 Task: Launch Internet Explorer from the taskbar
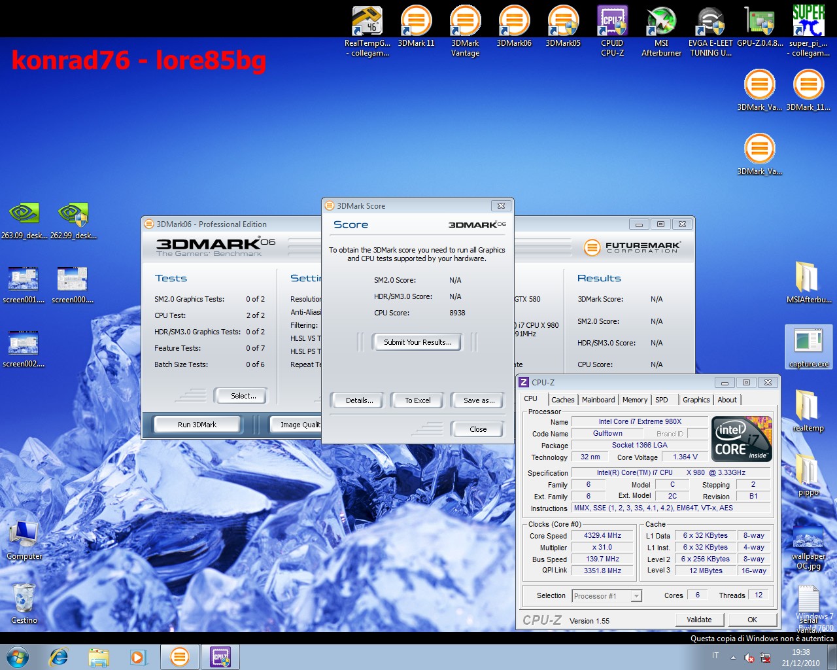point(59,656)
